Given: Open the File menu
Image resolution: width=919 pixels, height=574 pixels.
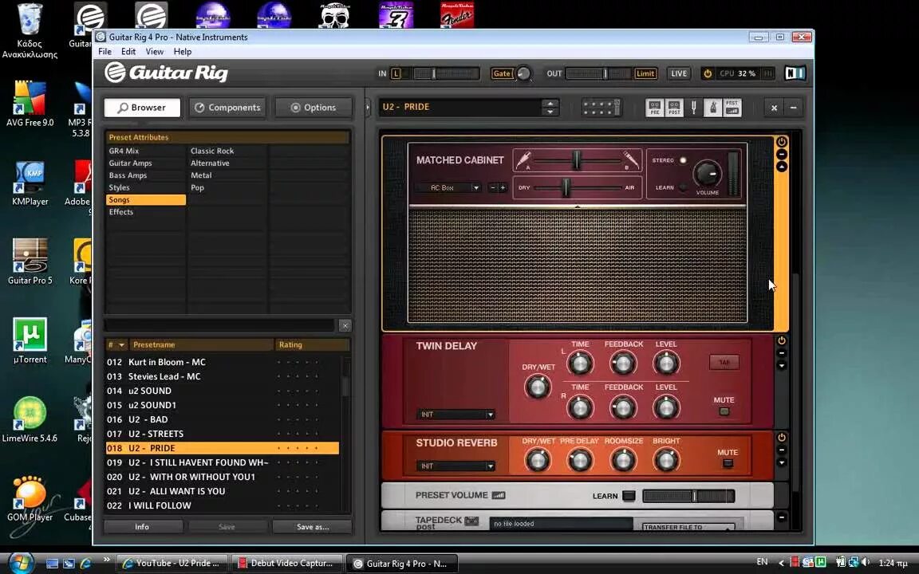Looking at the screenshot, I should tap(105, 52).
